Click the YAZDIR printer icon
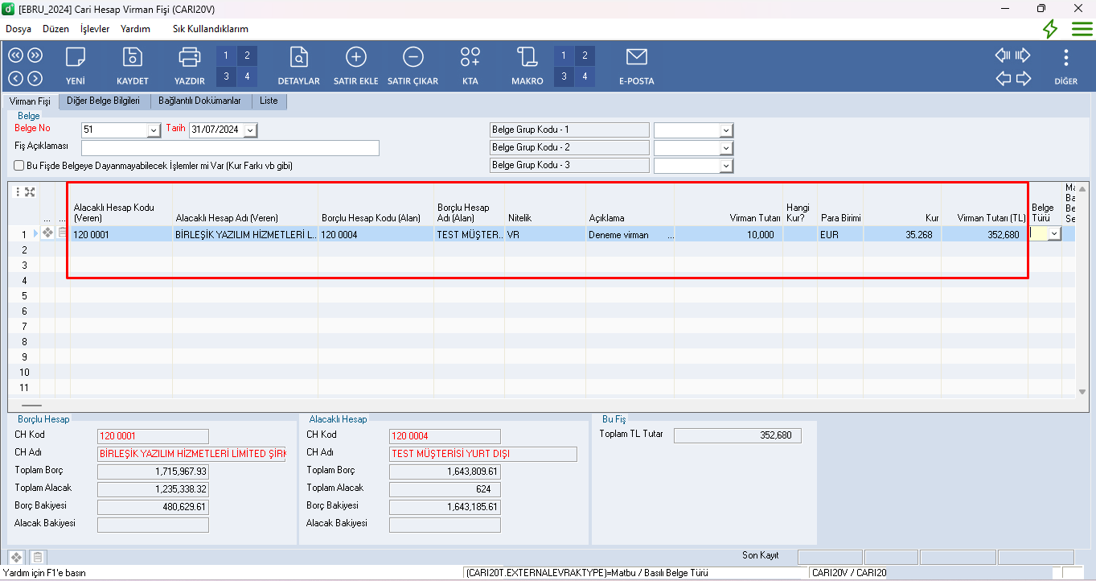 (x=190, y=57)
